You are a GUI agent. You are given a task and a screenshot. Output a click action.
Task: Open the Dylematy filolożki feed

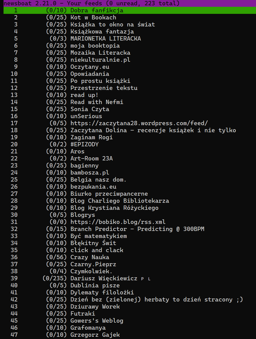tap(102, 292)
